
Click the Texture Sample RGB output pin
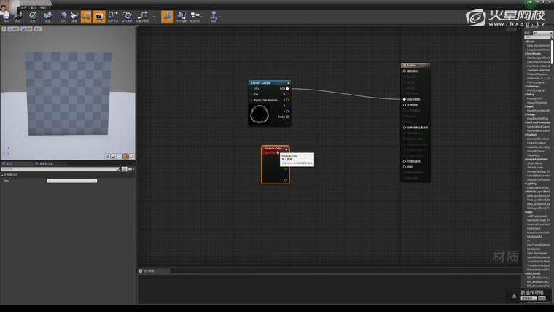[288, 89]
